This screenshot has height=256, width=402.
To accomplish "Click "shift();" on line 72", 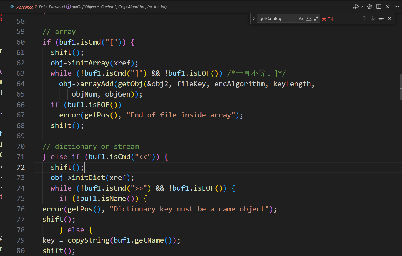I will [x=67, y=167].
